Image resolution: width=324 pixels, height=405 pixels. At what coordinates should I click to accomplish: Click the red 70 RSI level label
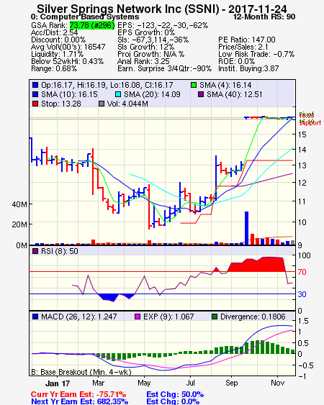coord(302,272)
